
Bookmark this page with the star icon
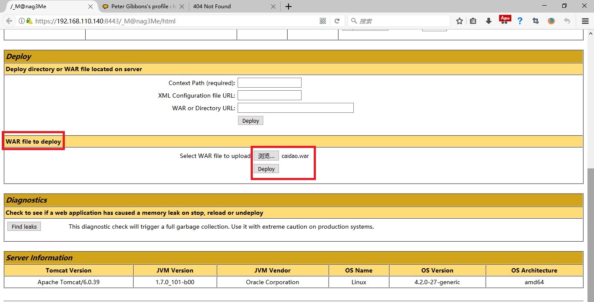pos(460,21)
